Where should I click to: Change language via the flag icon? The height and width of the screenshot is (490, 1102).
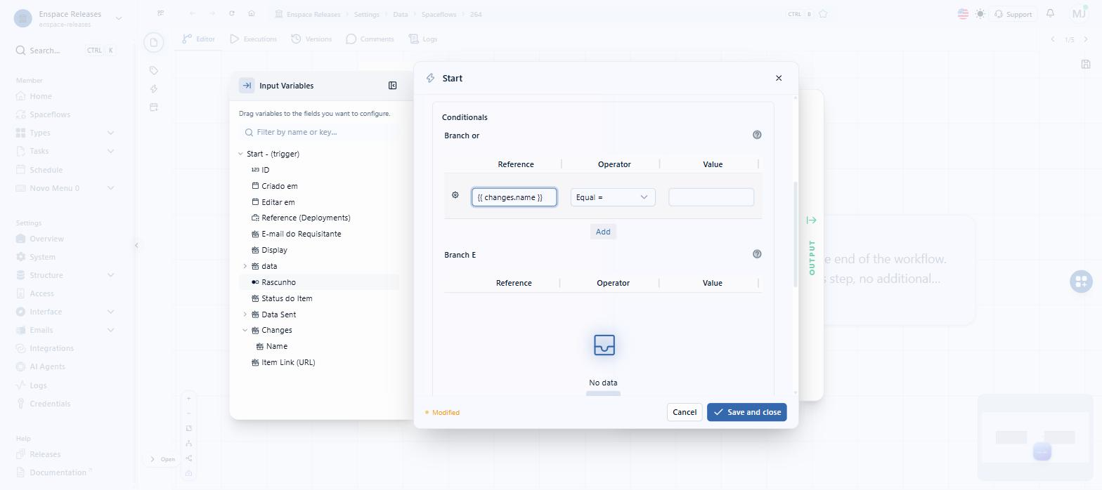point(963,13)
